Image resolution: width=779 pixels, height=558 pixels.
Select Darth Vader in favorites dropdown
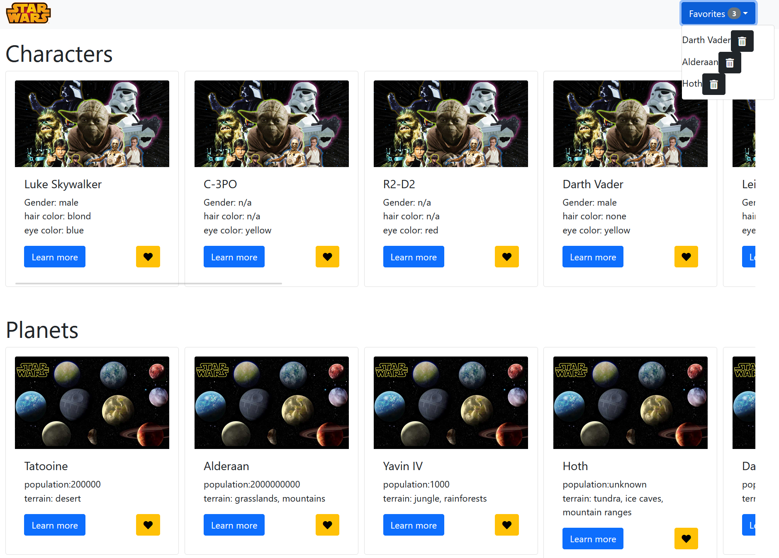coord(706,40)
